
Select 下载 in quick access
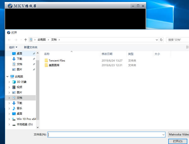20,59
